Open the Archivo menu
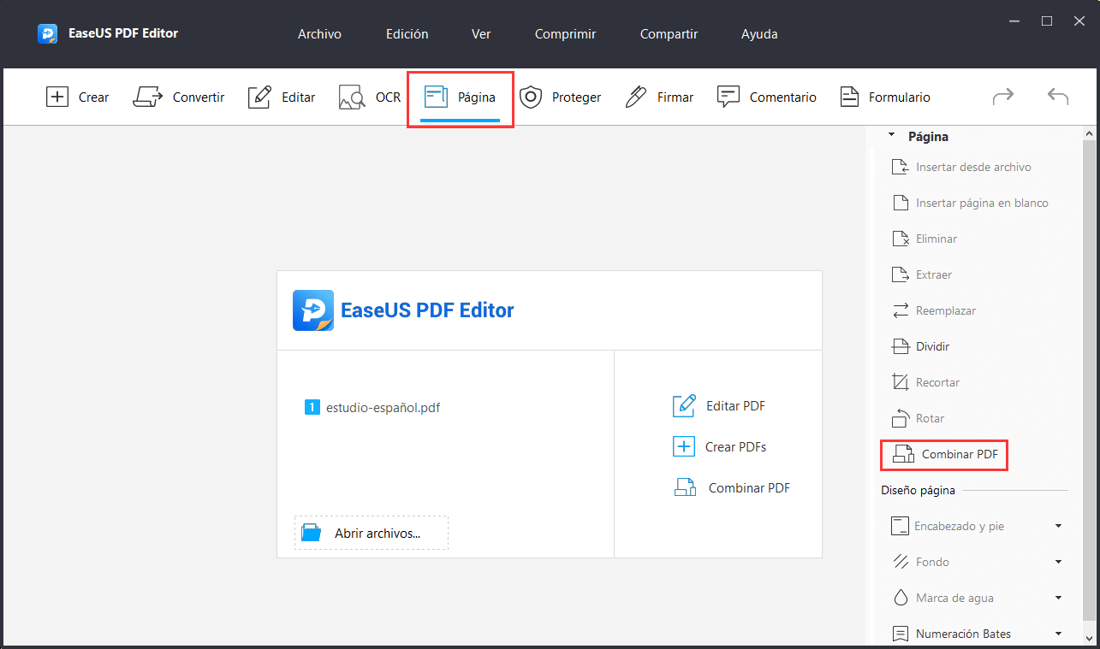The width and height of the screenshot is (1100, 649). point(319,34)
